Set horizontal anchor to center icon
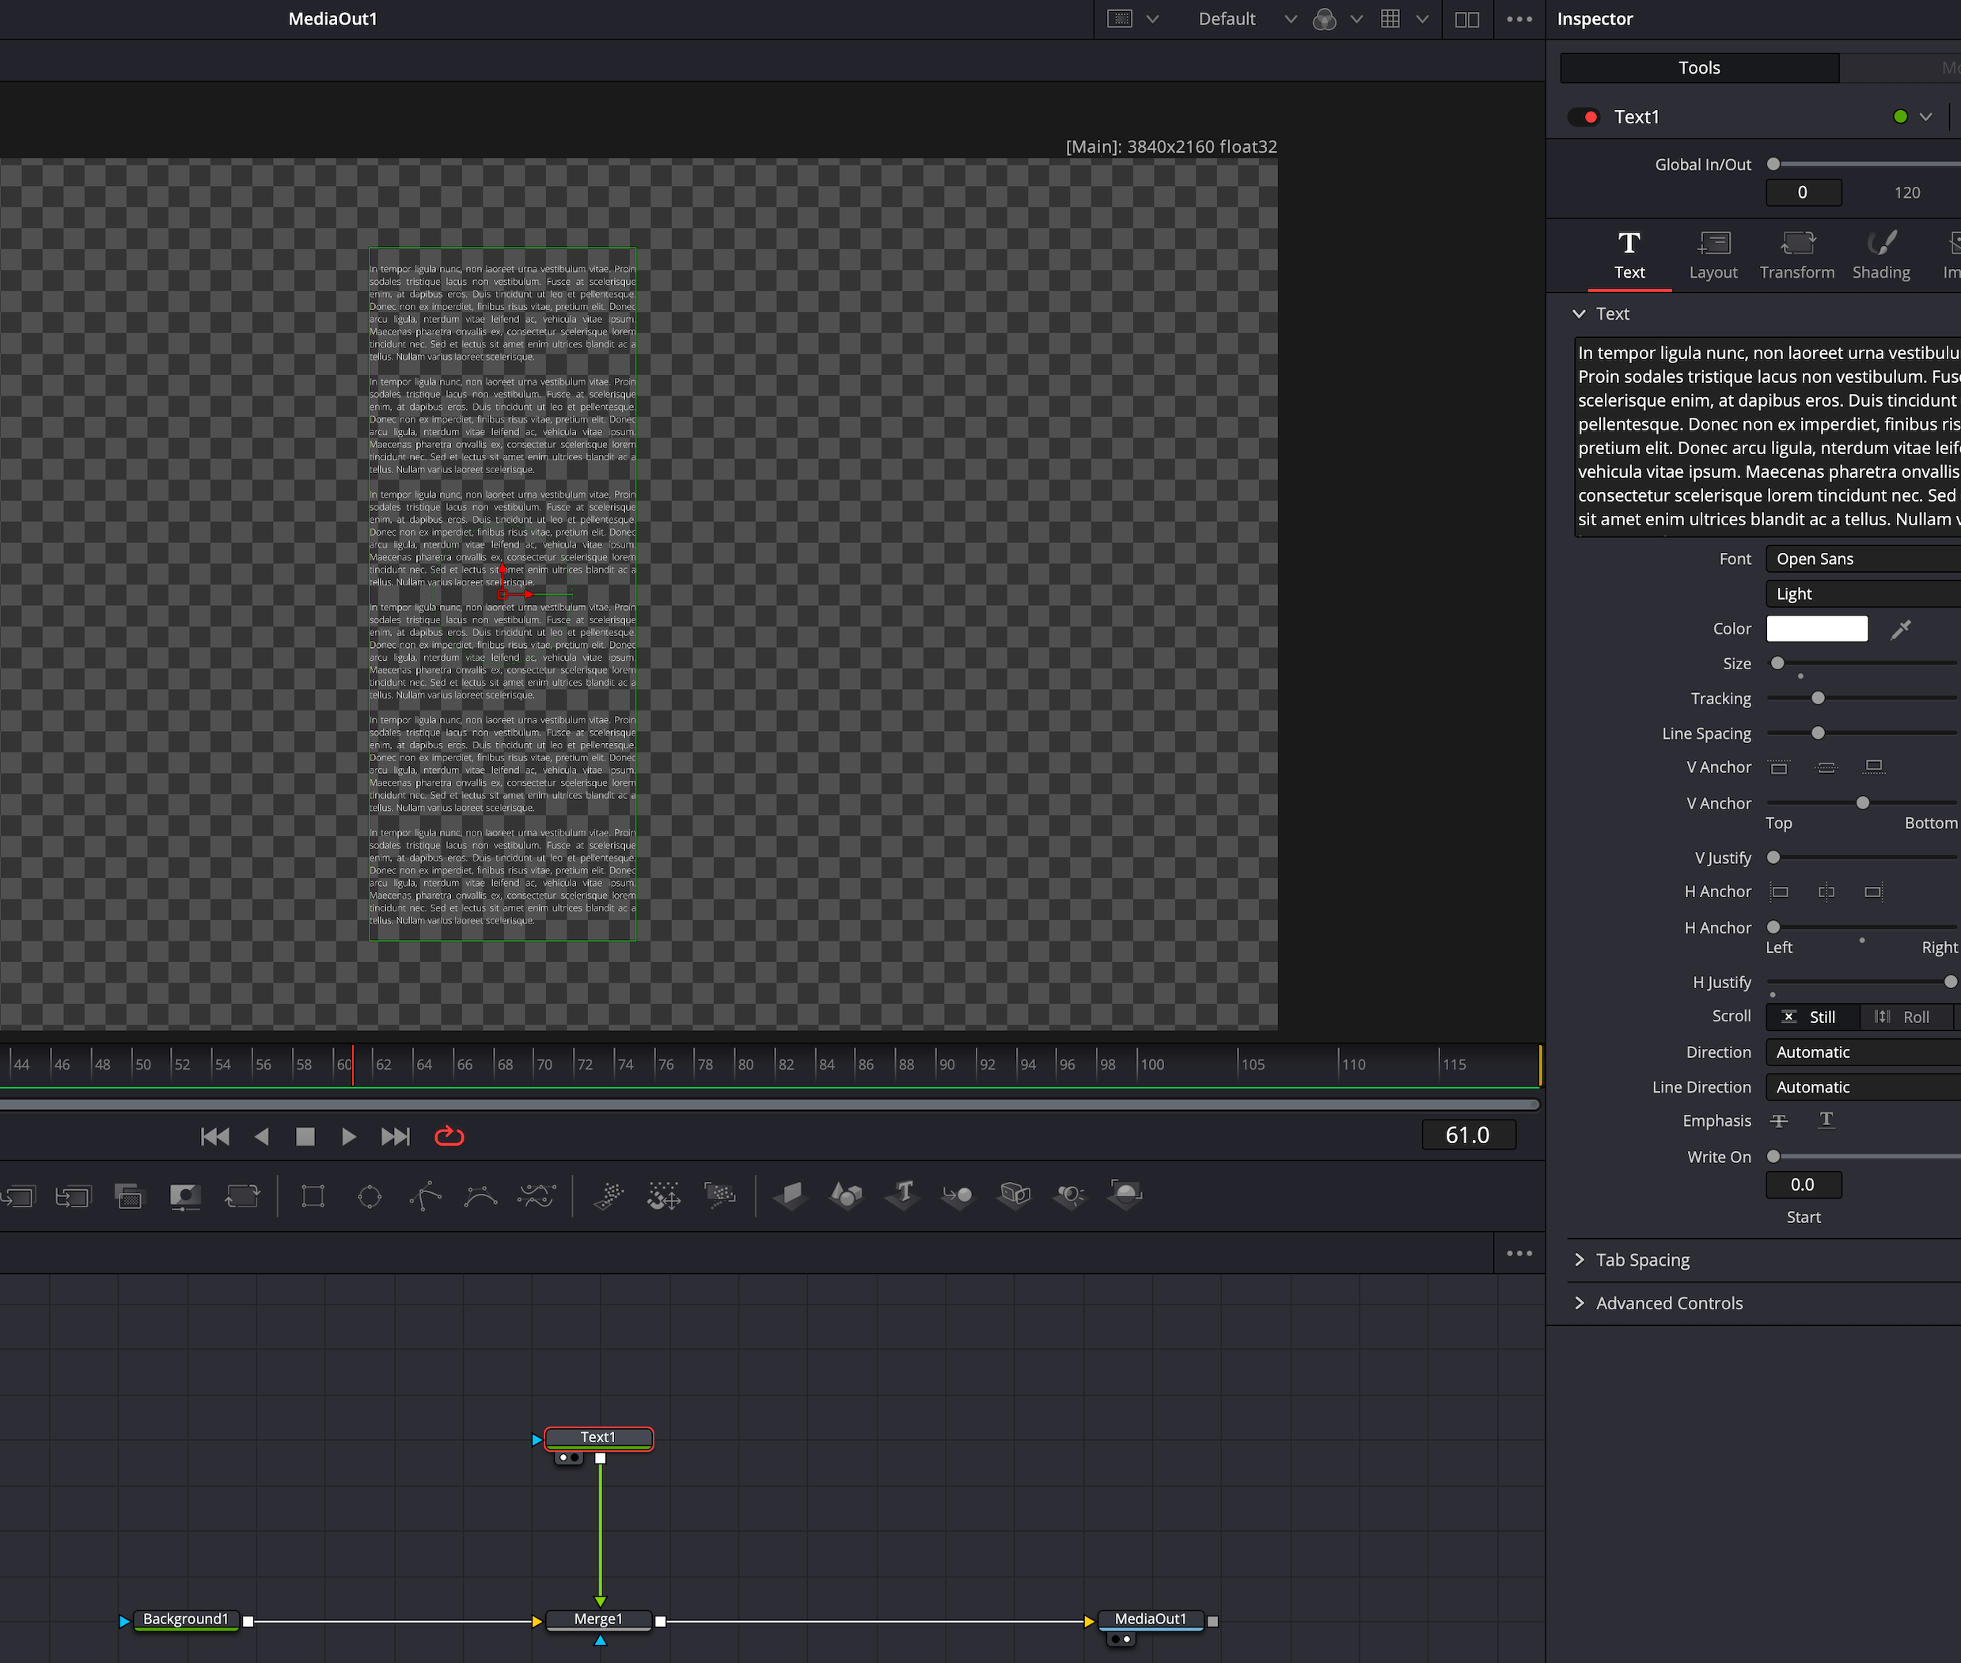1961x1663 pixels. [1826, 892]
